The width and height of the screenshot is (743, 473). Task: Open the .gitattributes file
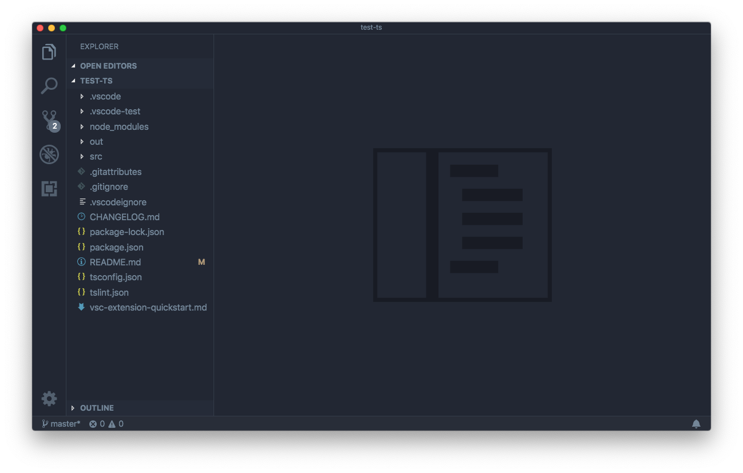coord(140,172)
